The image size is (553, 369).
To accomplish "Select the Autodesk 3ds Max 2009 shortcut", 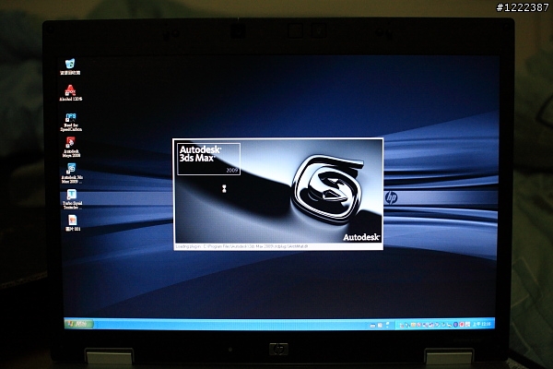I will 72,173.
